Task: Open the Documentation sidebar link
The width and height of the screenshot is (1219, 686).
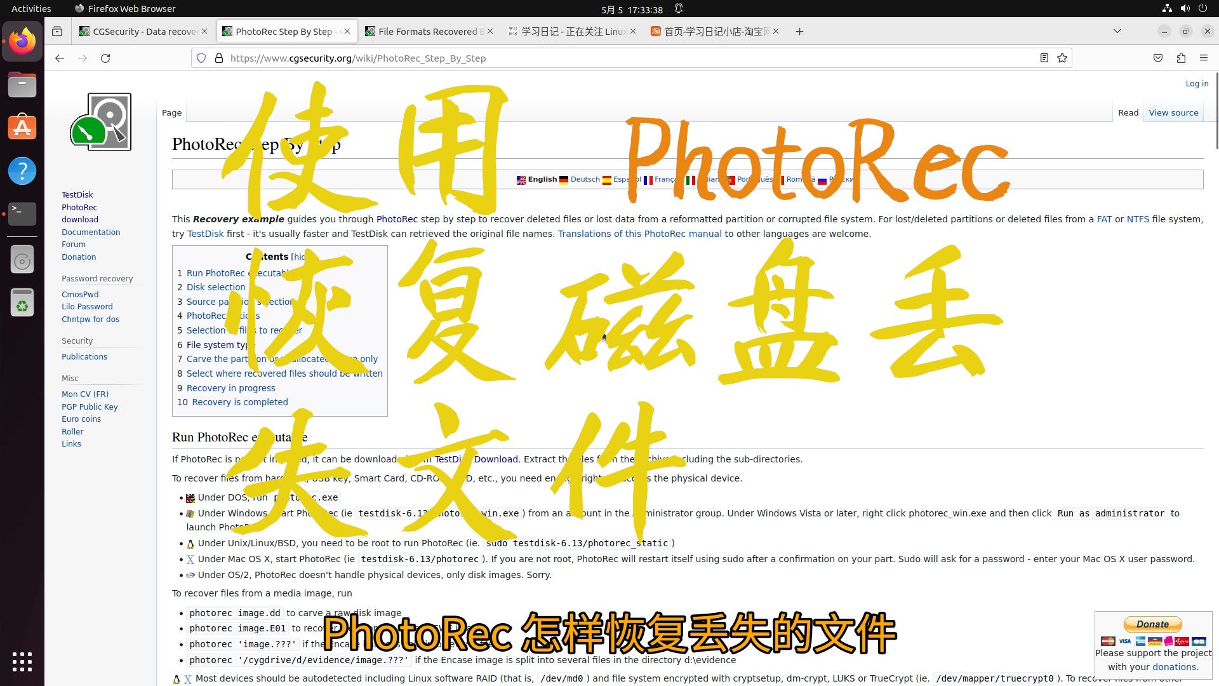Action: [x=90, y=232]
